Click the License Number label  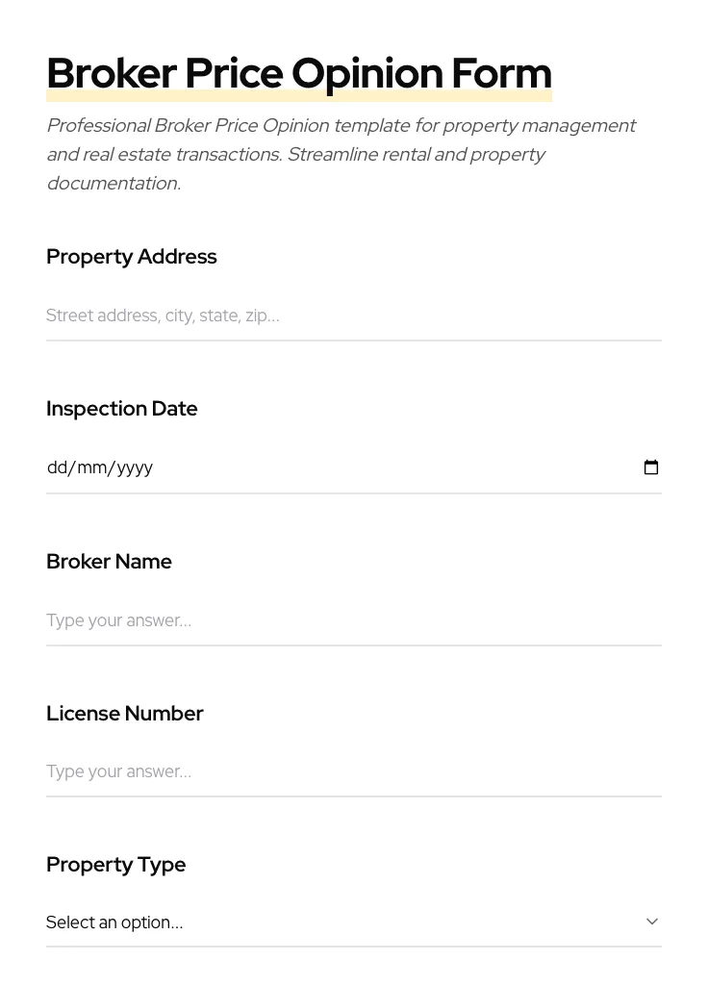125,713
